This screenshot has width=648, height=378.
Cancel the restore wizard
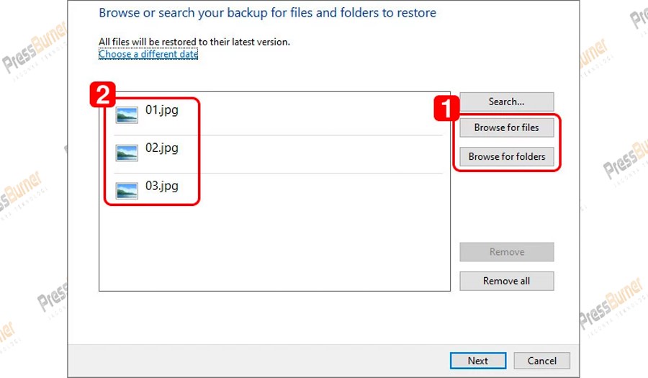coord(541,361)
